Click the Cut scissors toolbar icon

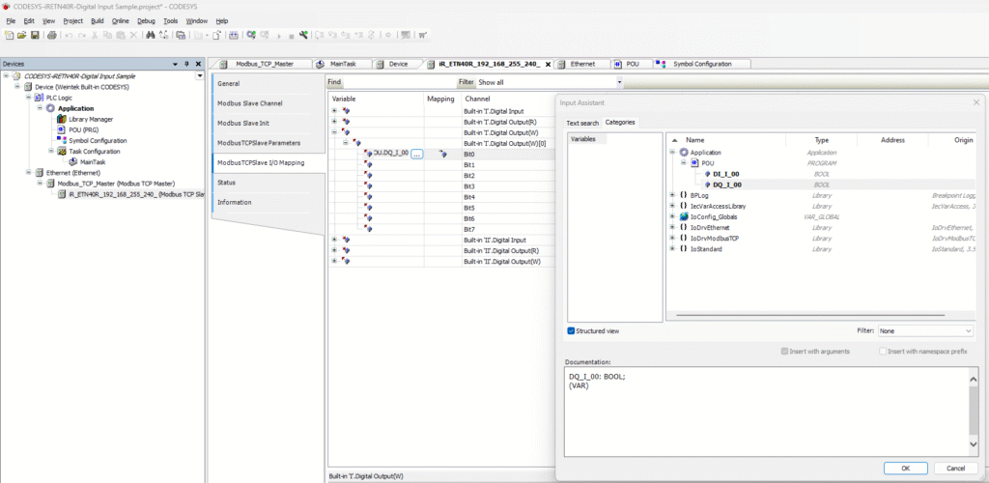95,35
